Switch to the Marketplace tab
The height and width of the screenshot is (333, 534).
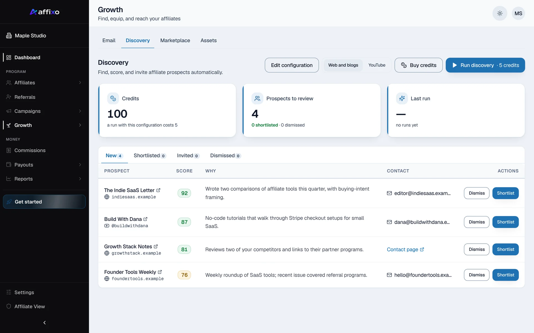pos(175,41)
